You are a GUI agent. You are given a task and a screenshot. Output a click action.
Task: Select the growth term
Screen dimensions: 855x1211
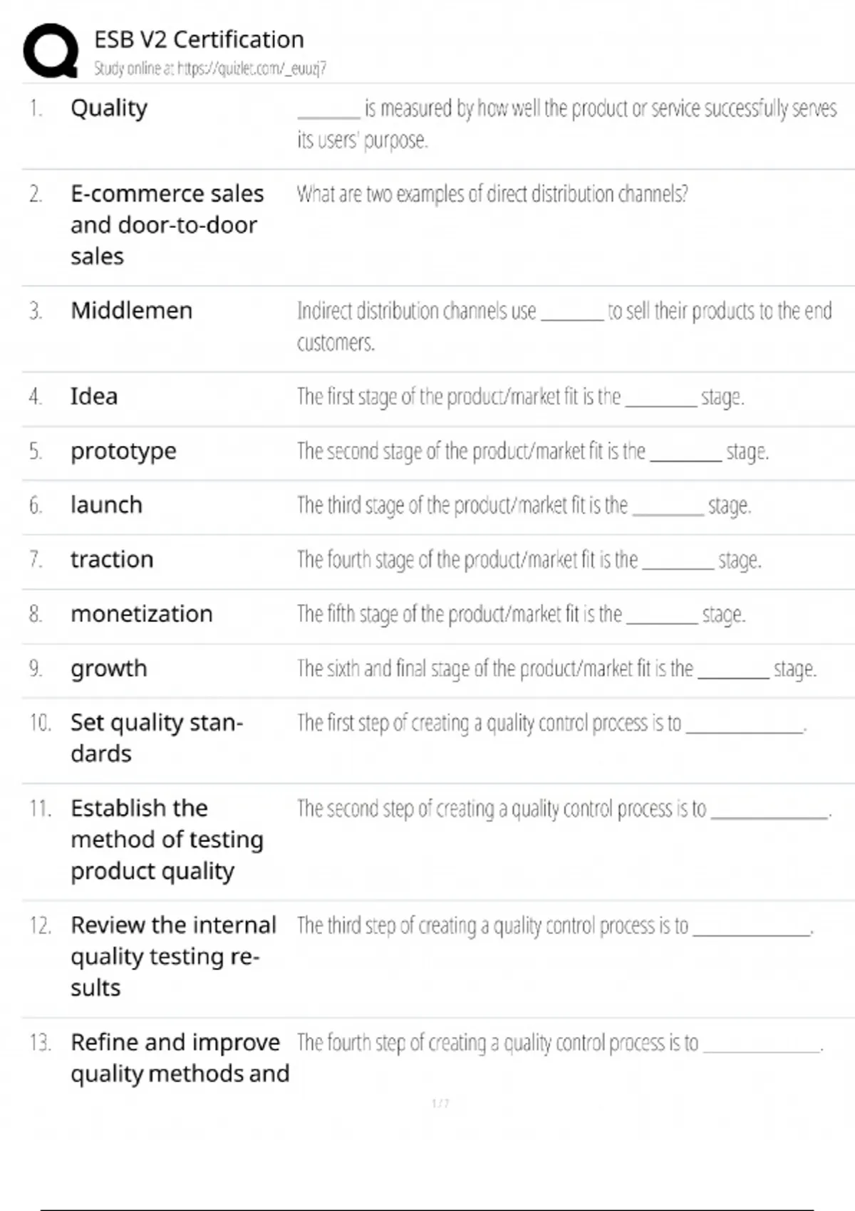108,668
